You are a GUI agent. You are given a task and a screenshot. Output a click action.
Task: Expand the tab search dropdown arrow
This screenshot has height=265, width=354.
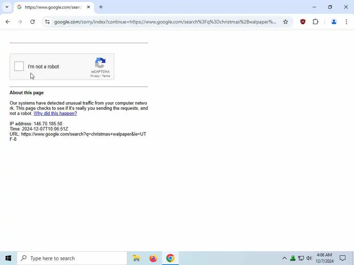pos(7,7)
